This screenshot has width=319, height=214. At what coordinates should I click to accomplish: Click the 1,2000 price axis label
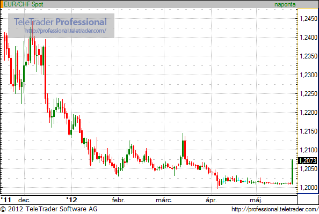point(309,188)
